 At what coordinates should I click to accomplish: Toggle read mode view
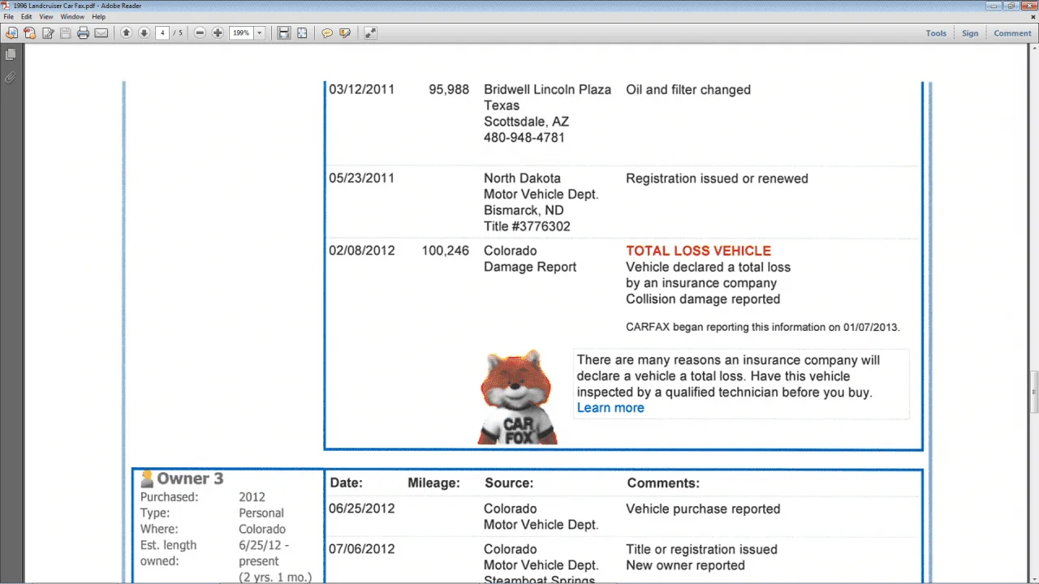coord(370,33)
